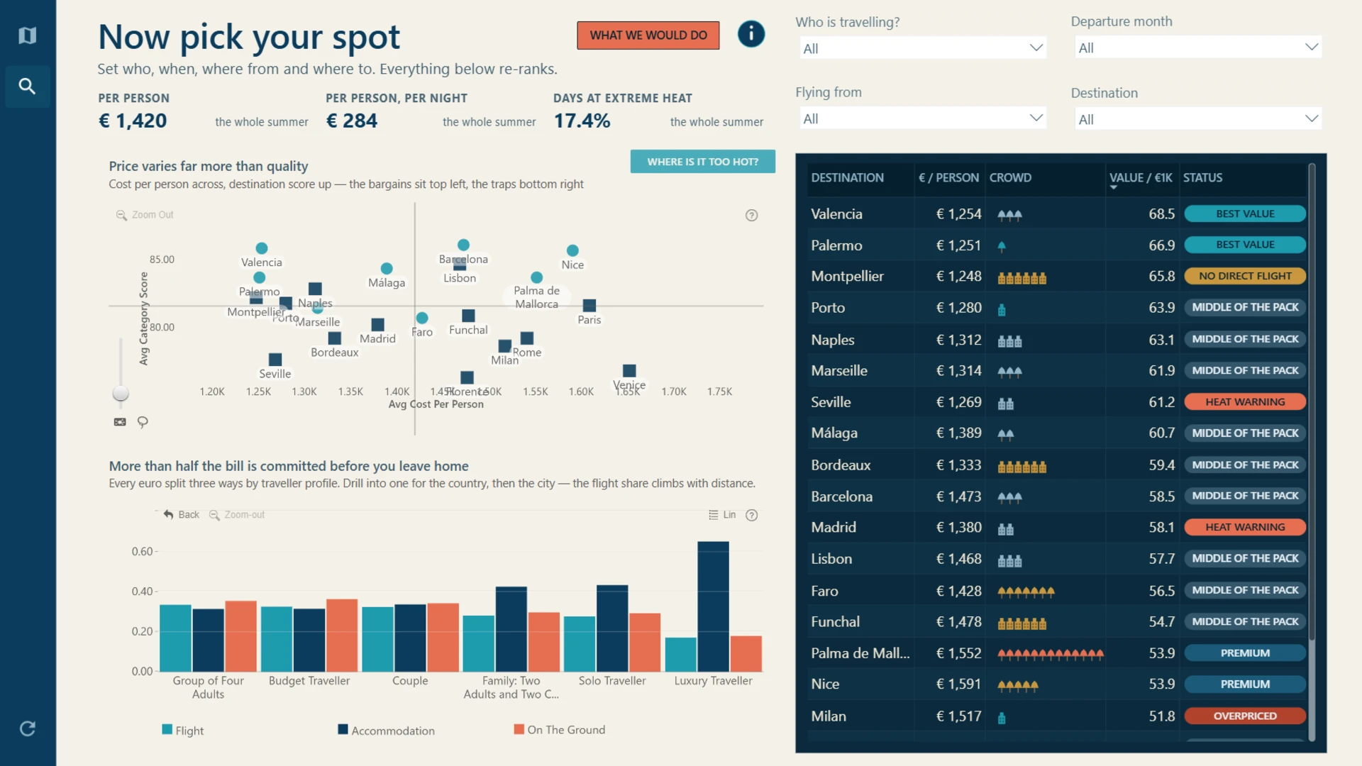The image size is (1362, 766).
Task: Select the rectangle selection tool under scatter chart
Action: [120, 422]
